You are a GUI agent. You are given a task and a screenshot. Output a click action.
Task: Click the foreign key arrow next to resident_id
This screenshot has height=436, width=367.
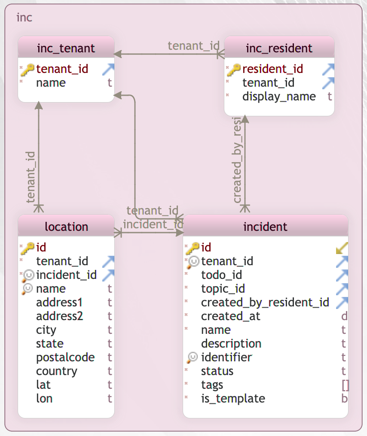pos(328,69)
